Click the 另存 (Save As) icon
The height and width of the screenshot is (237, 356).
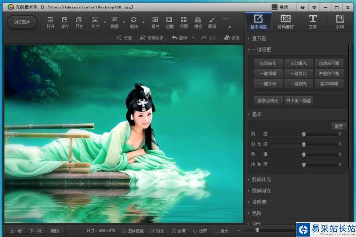(x=79, y=23)
